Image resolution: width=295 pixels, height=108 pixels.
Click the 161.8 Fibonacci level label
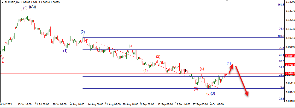[x=281, y=5]
